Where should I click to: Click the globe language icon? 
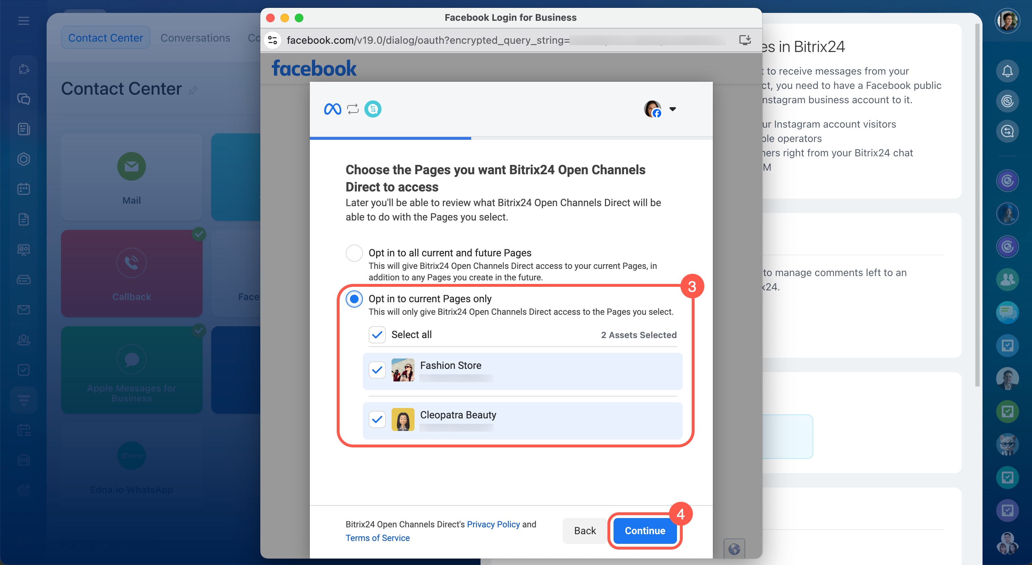click(734, 549)
